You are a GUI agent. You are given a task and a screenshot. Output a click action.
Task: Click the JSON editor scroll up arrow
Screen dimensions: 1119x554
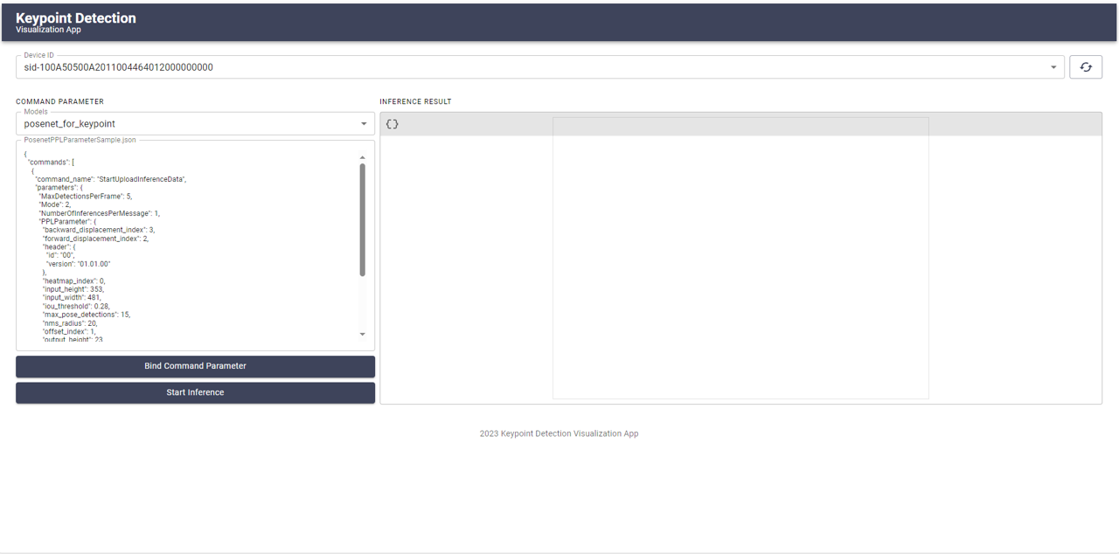363,158
